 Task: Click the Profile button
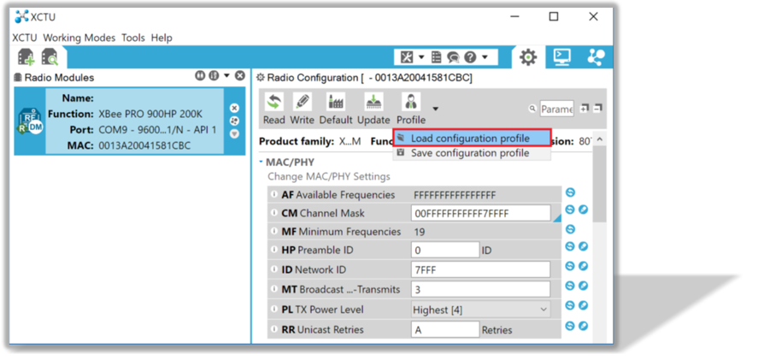pyautogui.click(x=411, y=109)
